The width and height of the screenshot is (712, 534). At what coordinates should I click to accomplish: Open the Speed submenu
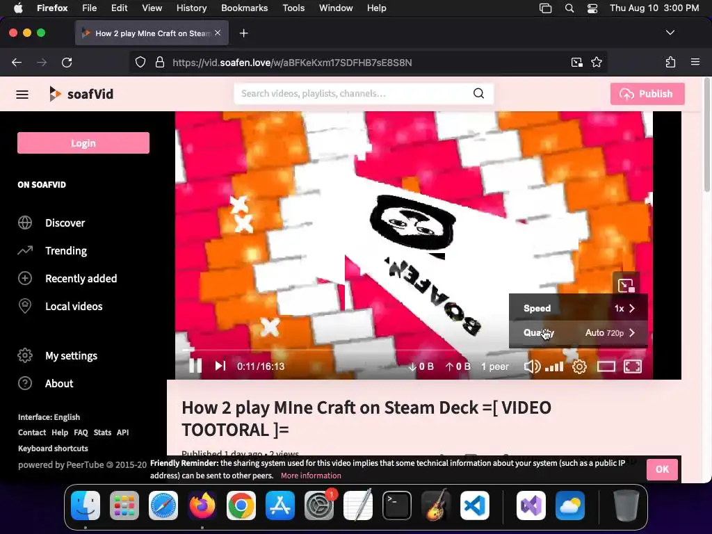coord(578,308)
